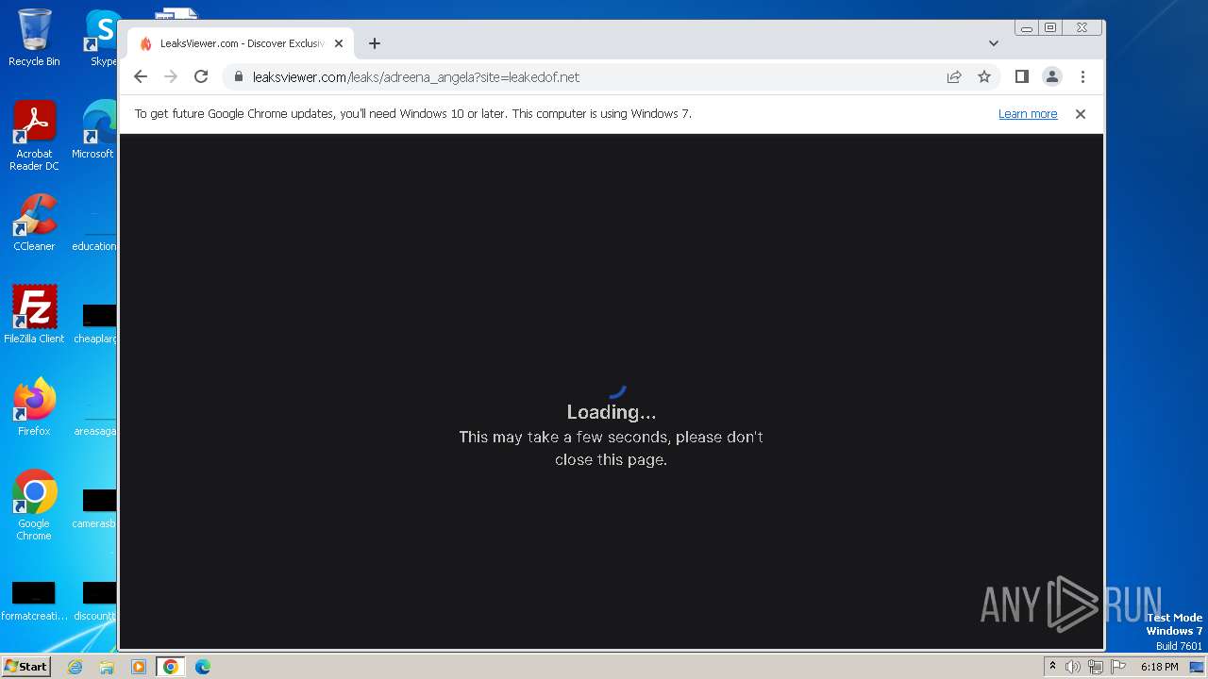
Task: Open the Windows Start menu
Action: [26, 666]
